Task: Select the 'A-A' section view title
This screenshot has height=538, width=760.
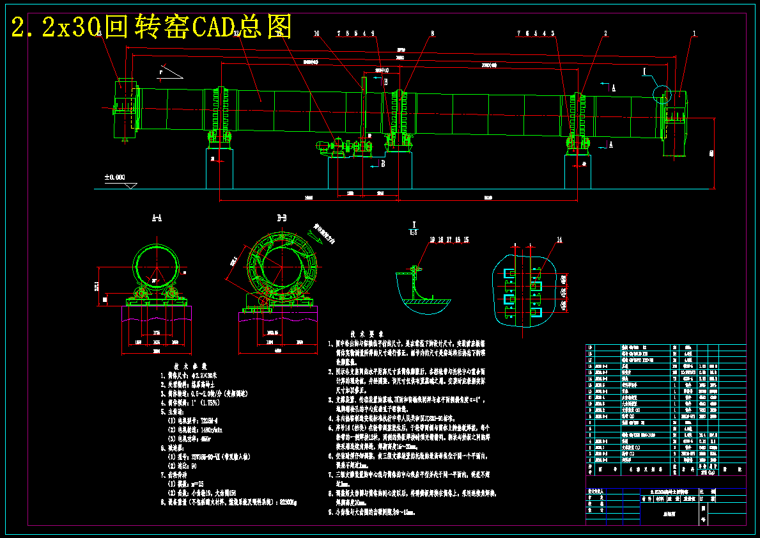Action: tap(157, 219)
